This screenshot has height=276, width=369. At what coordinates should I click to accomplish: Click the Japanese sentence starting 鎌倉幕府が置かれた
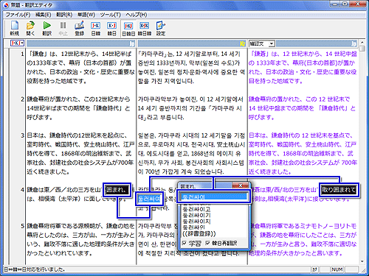[79, 108]
